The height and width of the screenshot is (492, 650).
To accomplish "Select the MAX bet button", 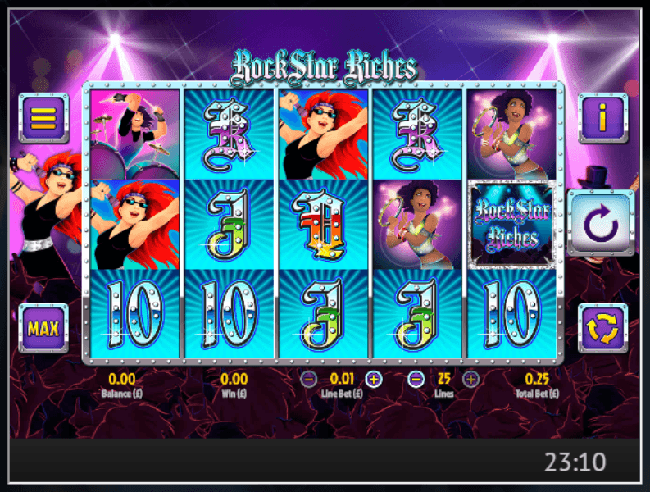I will (43, 329).
